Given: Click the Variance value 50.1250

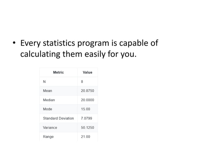Looking at the screenshot, I should [87, 127].
